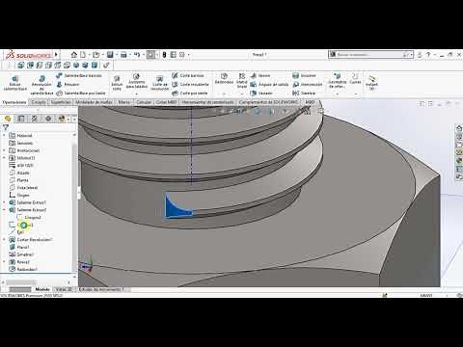Pick Saliente/Base por límite tool
The height and width of the screenshot is (347, 463).
tap(81, 93)
